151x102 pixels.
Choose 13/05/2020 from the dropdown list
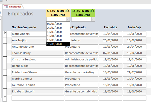pyautogui.click(x=58, y=40)
